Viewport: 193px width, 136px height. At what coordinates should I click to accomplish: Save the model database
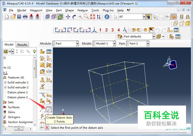(19, 17)
